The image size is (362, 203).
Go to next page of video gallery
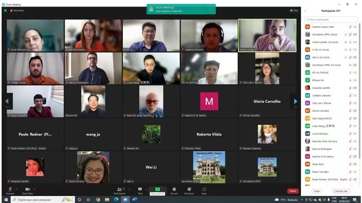coord(296,101)
